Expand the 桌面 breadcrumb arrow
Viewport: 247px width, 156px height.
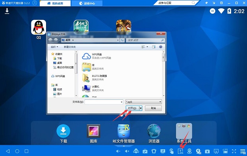(x=73, y=40)
